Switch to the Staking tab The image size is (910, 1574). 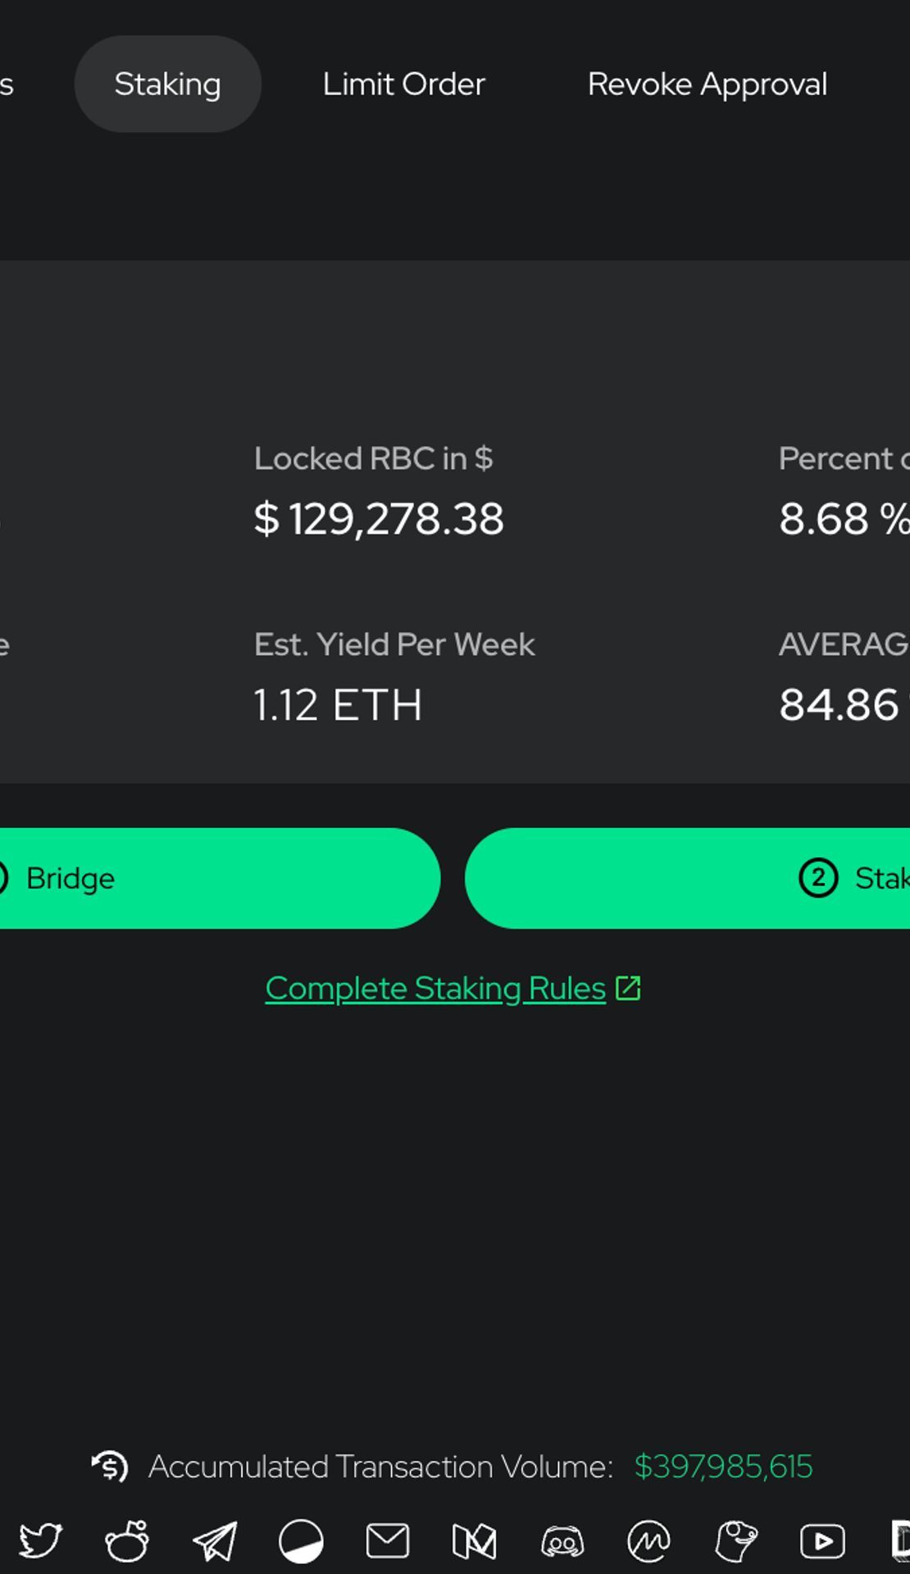coord(168,84)
